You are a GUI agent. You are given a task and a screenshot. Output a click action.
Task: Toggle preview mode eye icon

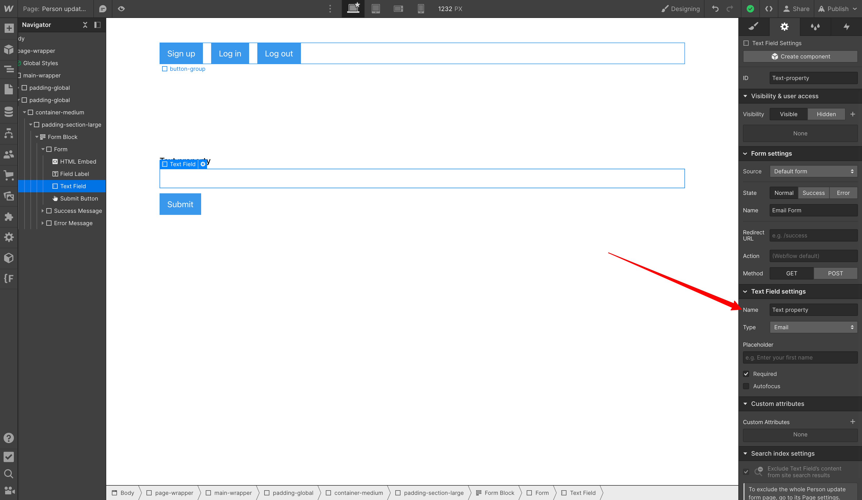(x=121, y=9)
